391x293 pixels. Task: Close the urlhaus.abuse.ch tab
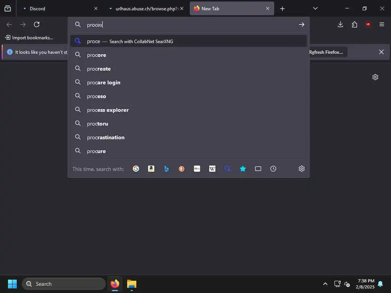point(182,8)
